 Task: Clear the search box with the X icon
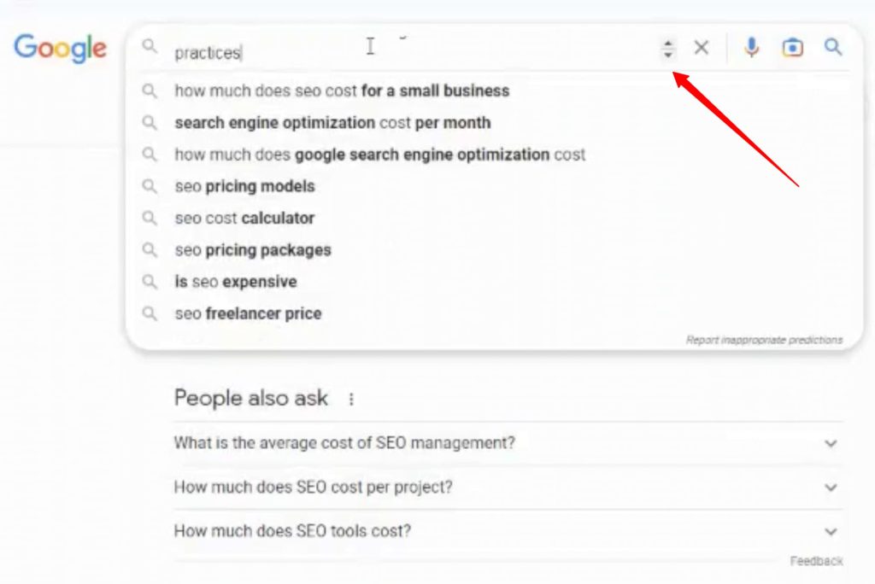(702, 48)
